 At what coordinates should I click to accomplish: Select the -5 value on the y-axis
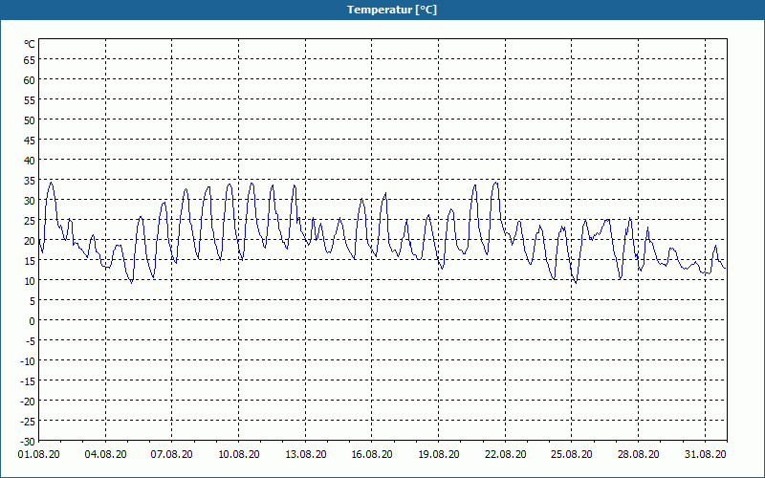point(31,341)
